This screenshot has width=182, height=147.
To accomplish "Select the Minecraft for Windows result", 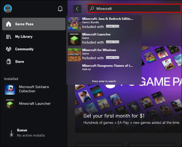I will click(x=104, y=54).
